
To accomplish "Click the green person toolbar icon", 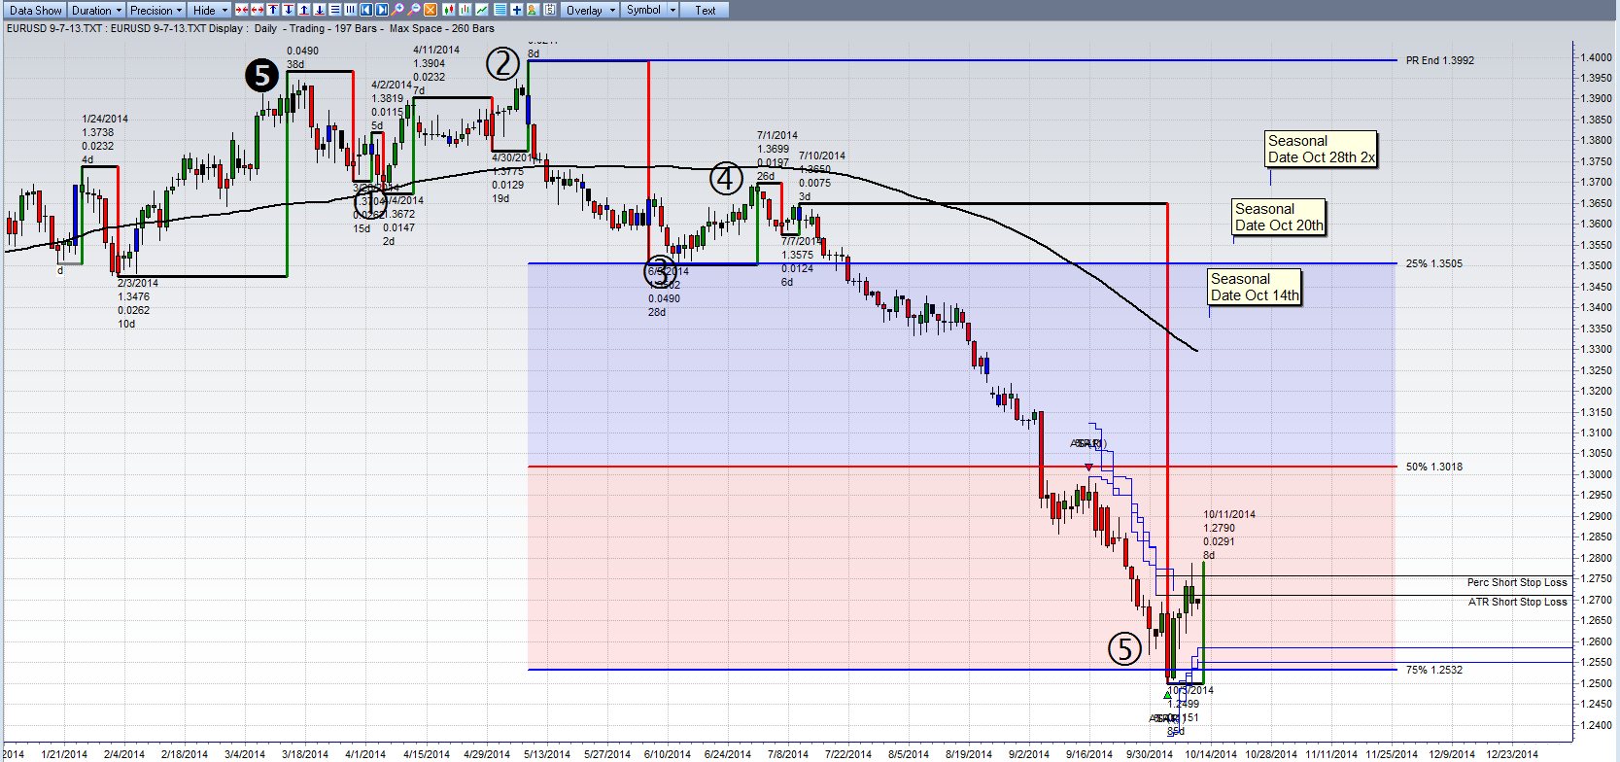I will click(533, 10).
